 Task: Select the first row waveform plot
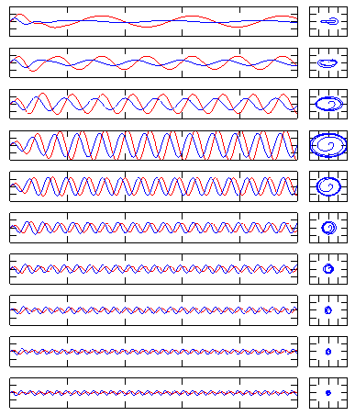pyautogui.click(x=153, y=21)
